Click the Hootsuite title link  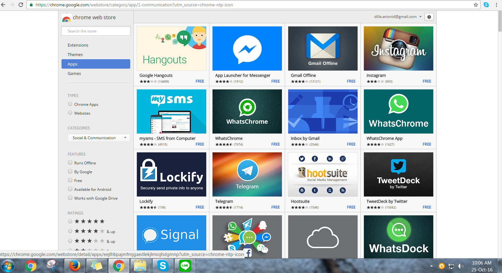click(300, 201)
